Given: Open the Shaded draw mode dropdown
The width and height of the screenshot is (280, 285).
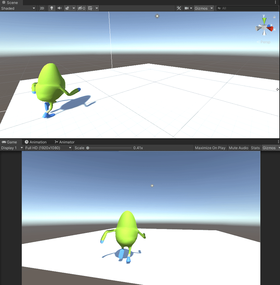Looking at the screenshot, I should tap(18, 8).
